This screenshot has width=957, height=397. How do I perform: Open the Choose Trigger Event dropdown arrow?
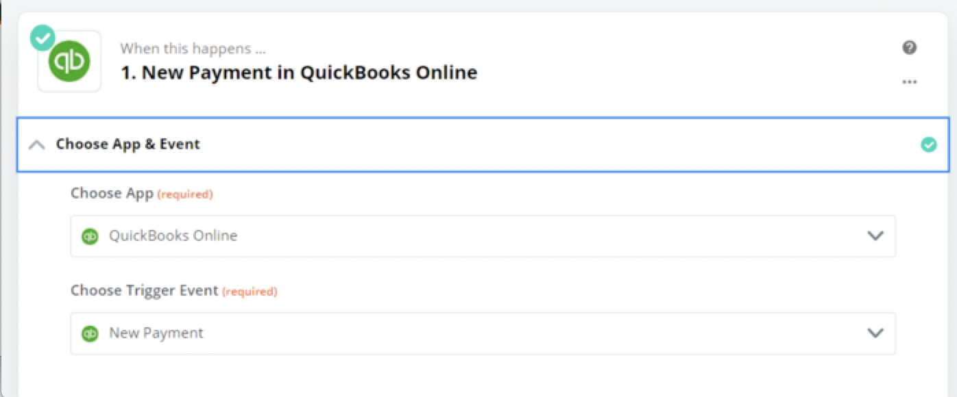[875, 333]
